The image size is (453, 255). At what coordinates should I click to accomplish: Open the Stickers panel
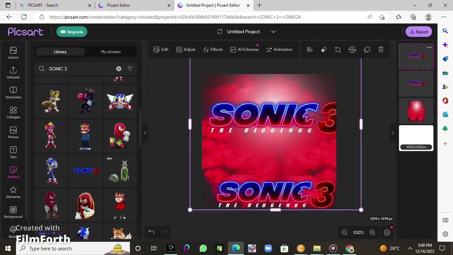click(x=13, y=172)
